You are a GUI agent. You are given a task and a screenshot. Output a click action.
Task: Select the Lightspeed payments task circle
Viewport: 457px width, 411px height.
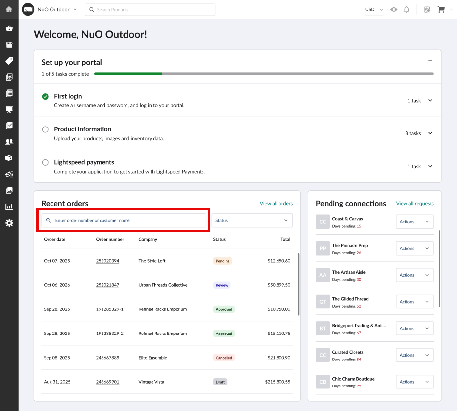coord(45,162)
